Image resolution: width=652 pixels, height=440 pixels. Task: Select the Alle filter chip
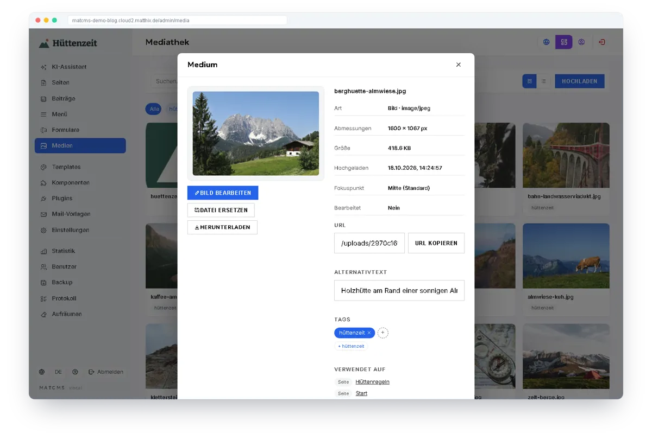pos(154,109)
